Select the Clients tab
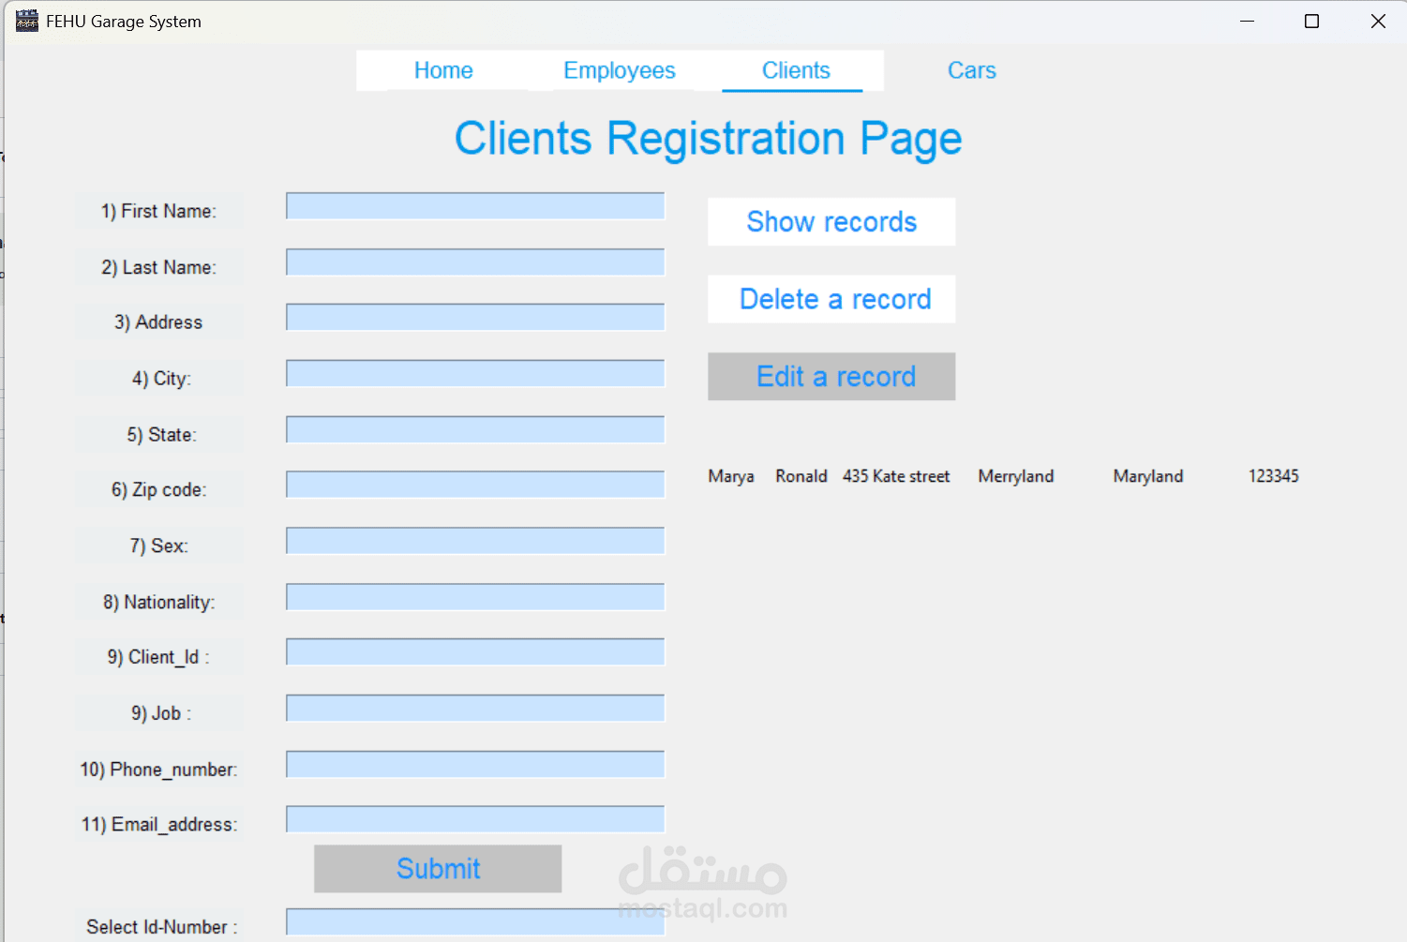This screenshot has width=1407, height=942. (x=796, y=70)
